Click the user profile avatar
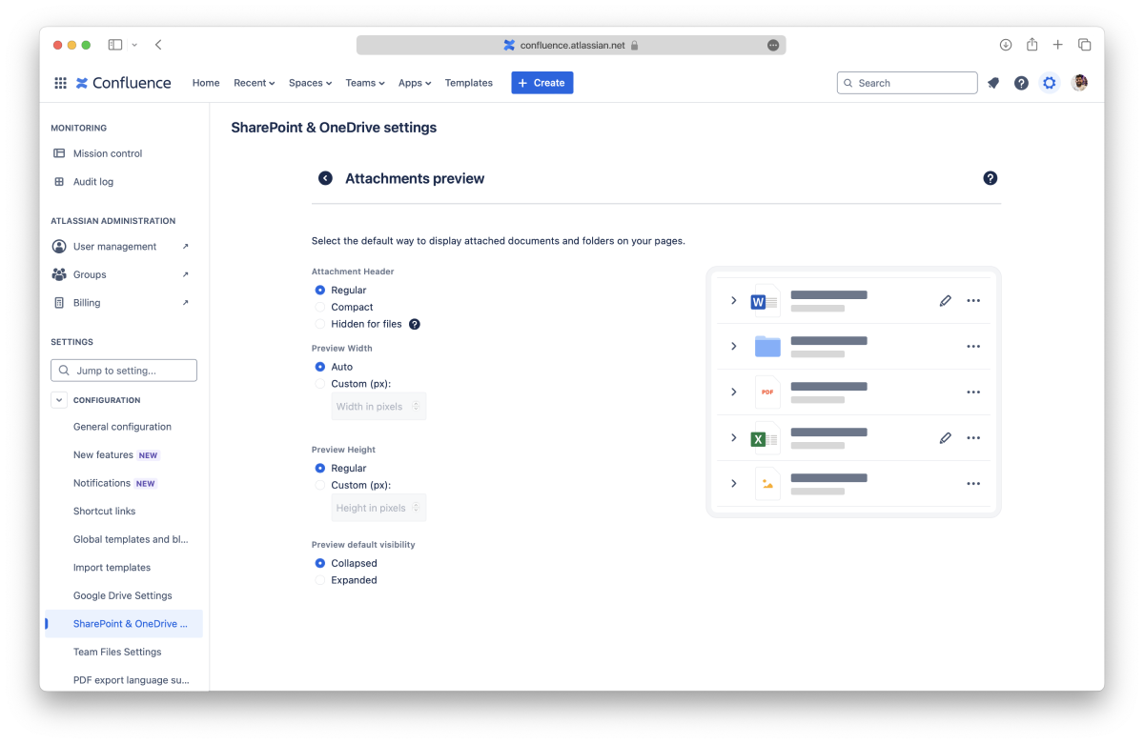 pyautogui.click(x=1079, y=83)
